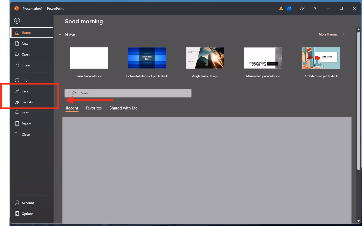
Task: Click the warning triangle notification icon
Action: [x=281, y=8]
